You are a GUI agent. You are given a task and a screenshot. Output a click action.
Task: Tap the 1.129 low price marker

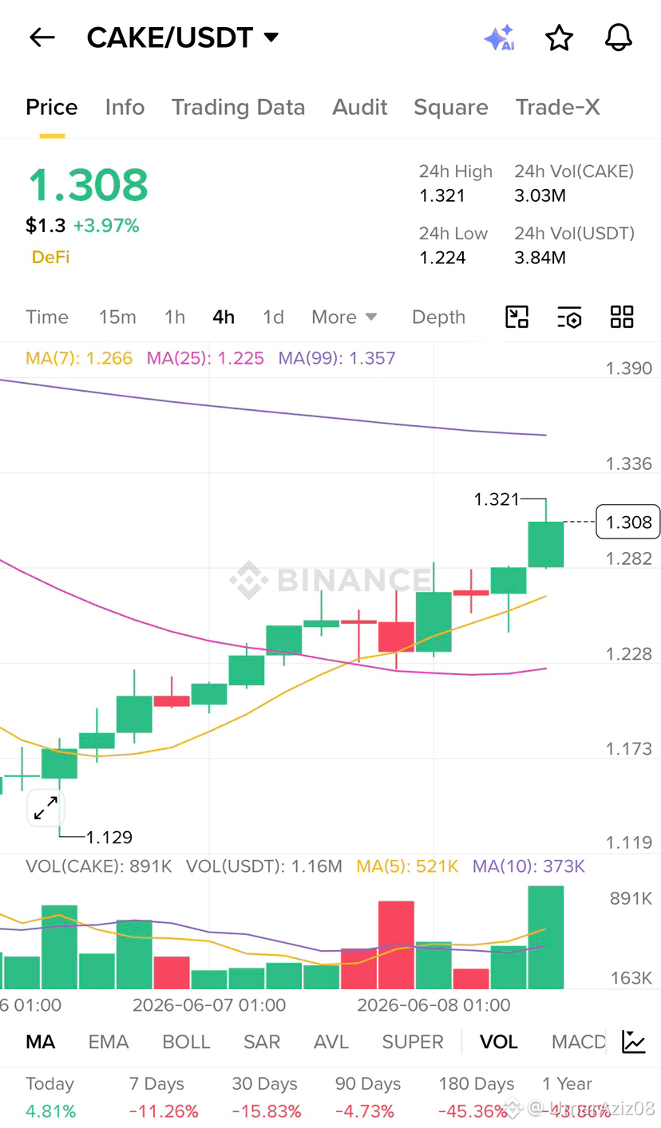tap(109, 837)
